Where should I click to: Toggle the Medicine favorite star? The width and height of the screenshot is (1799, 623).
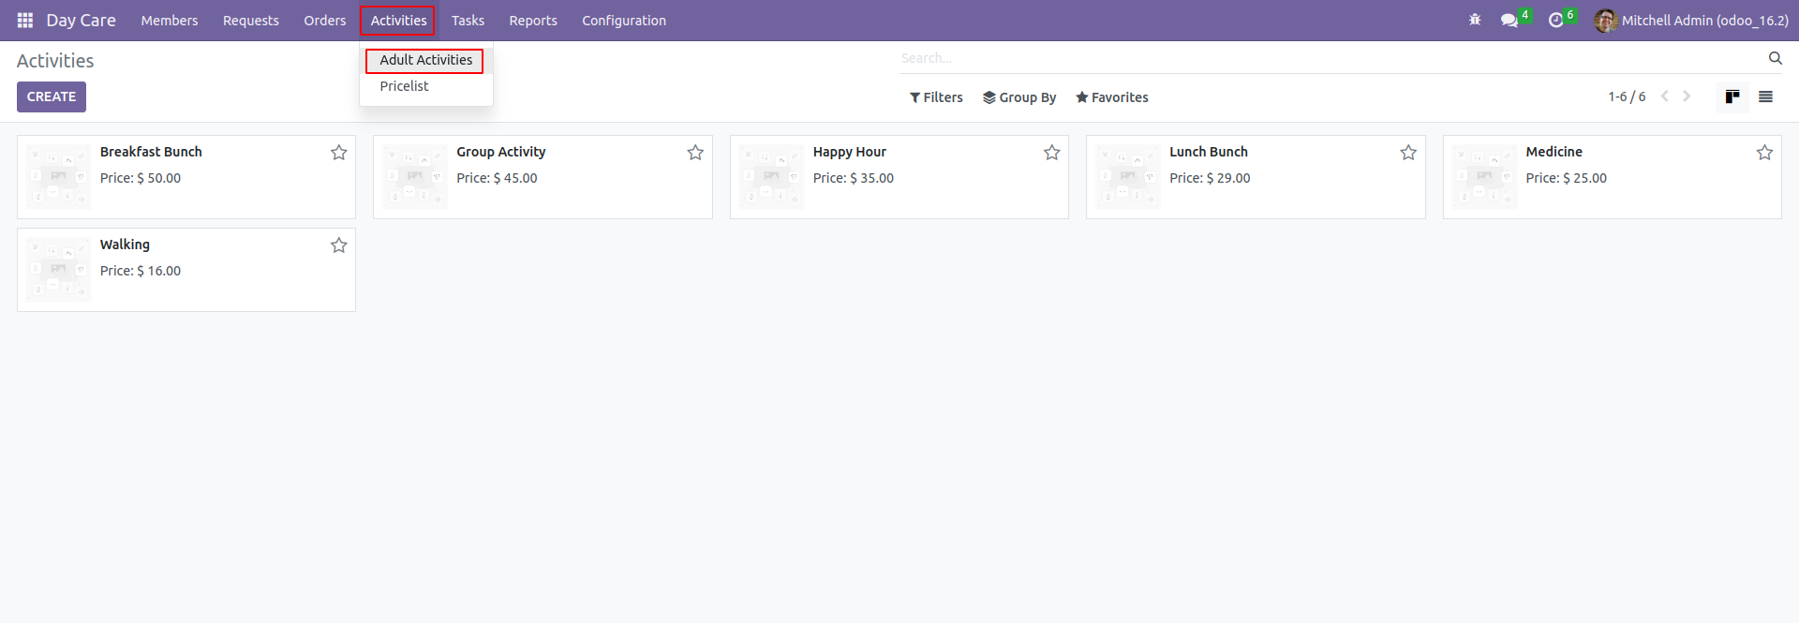pos(1764,153)
